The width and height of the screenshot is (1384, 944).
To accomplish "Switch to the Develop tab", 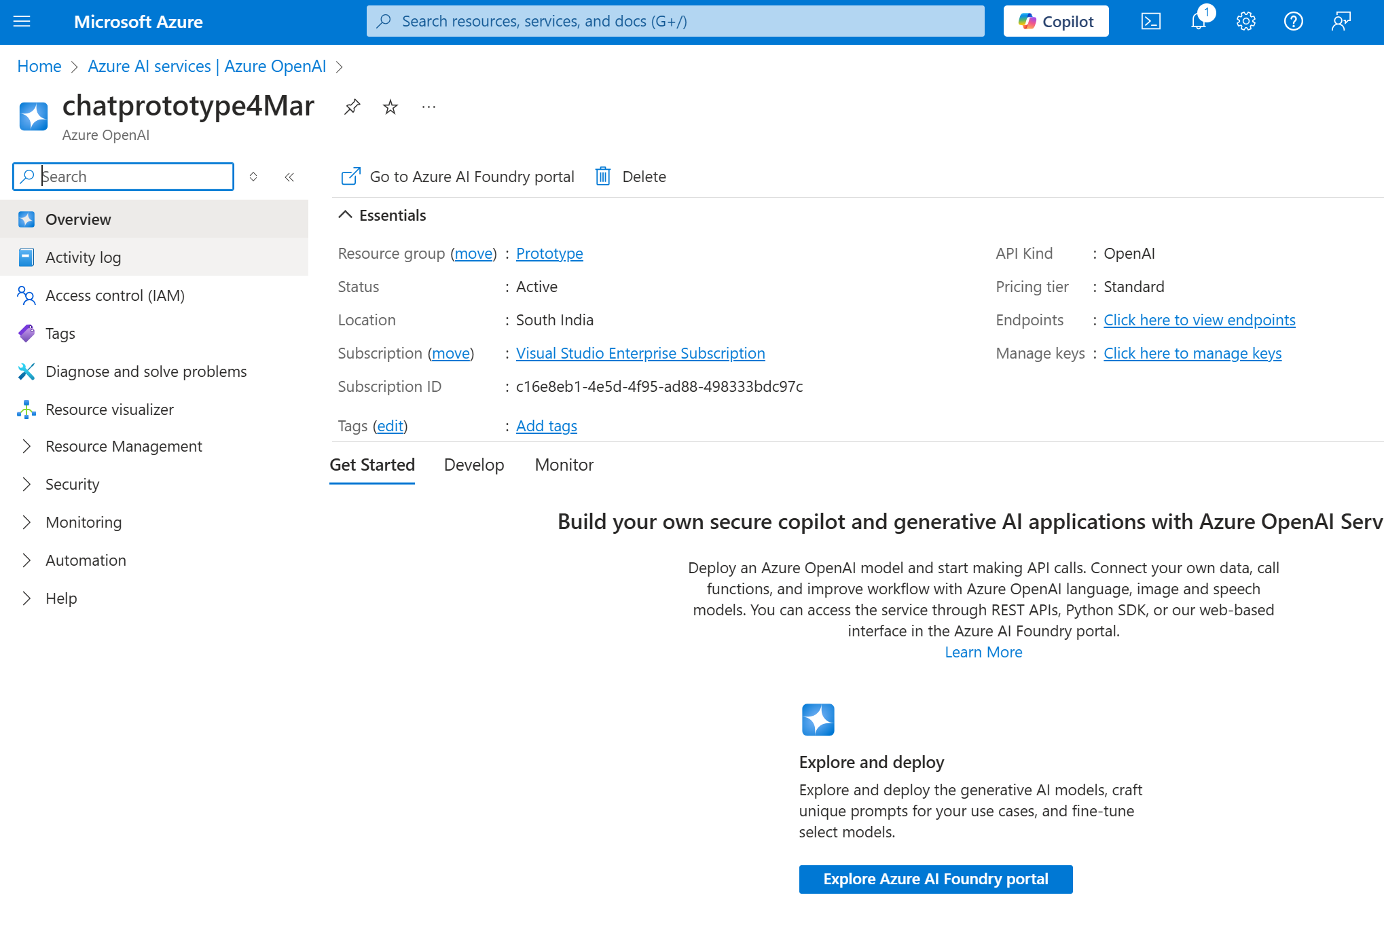I will coord(474,465).
